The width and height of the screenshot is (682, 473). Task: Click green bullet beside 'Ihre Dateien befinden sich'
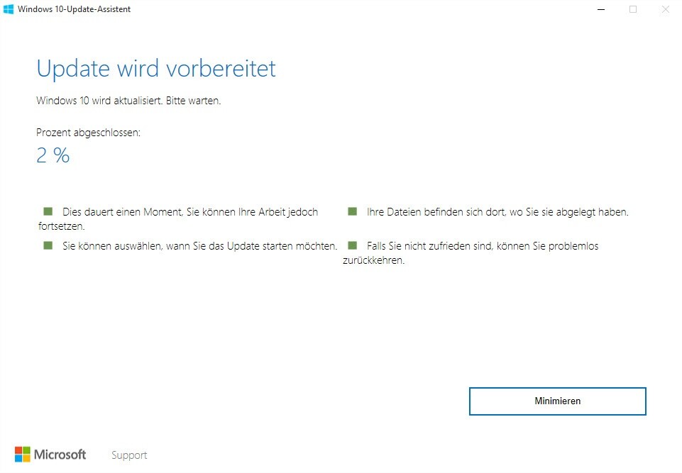pos(352,211)
